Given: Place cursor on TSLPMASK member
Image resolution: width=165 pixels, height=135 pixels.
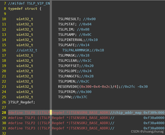Looking at the screenshot, I should (x=66, y=55).
